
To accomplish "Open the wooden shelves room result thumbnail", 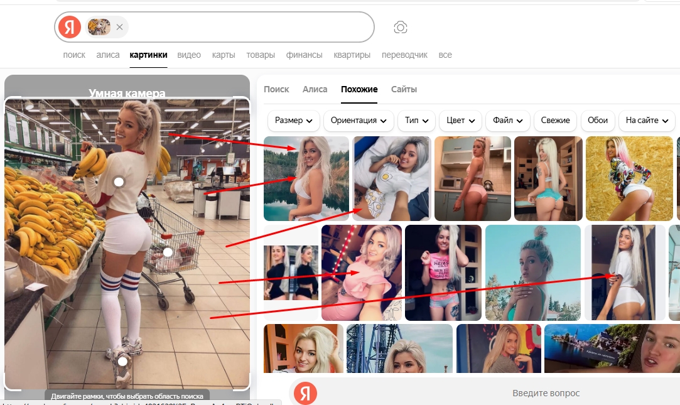I will [548, 179].
